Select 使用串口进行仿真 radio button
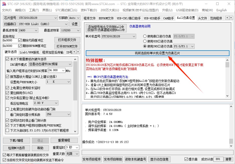The height and width of the screenshot is (164, 235). coord(145,36)
